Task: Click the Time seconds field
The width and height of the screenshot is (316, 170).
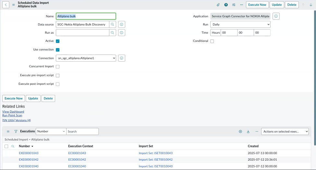Action: (262, 33)
